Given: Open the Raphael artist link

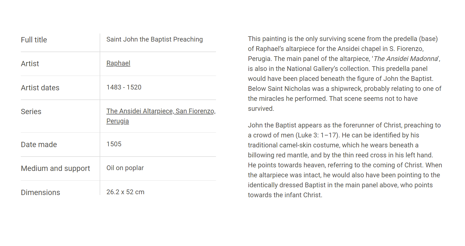Looking at the screenshot, I should (x=118, y=63).
